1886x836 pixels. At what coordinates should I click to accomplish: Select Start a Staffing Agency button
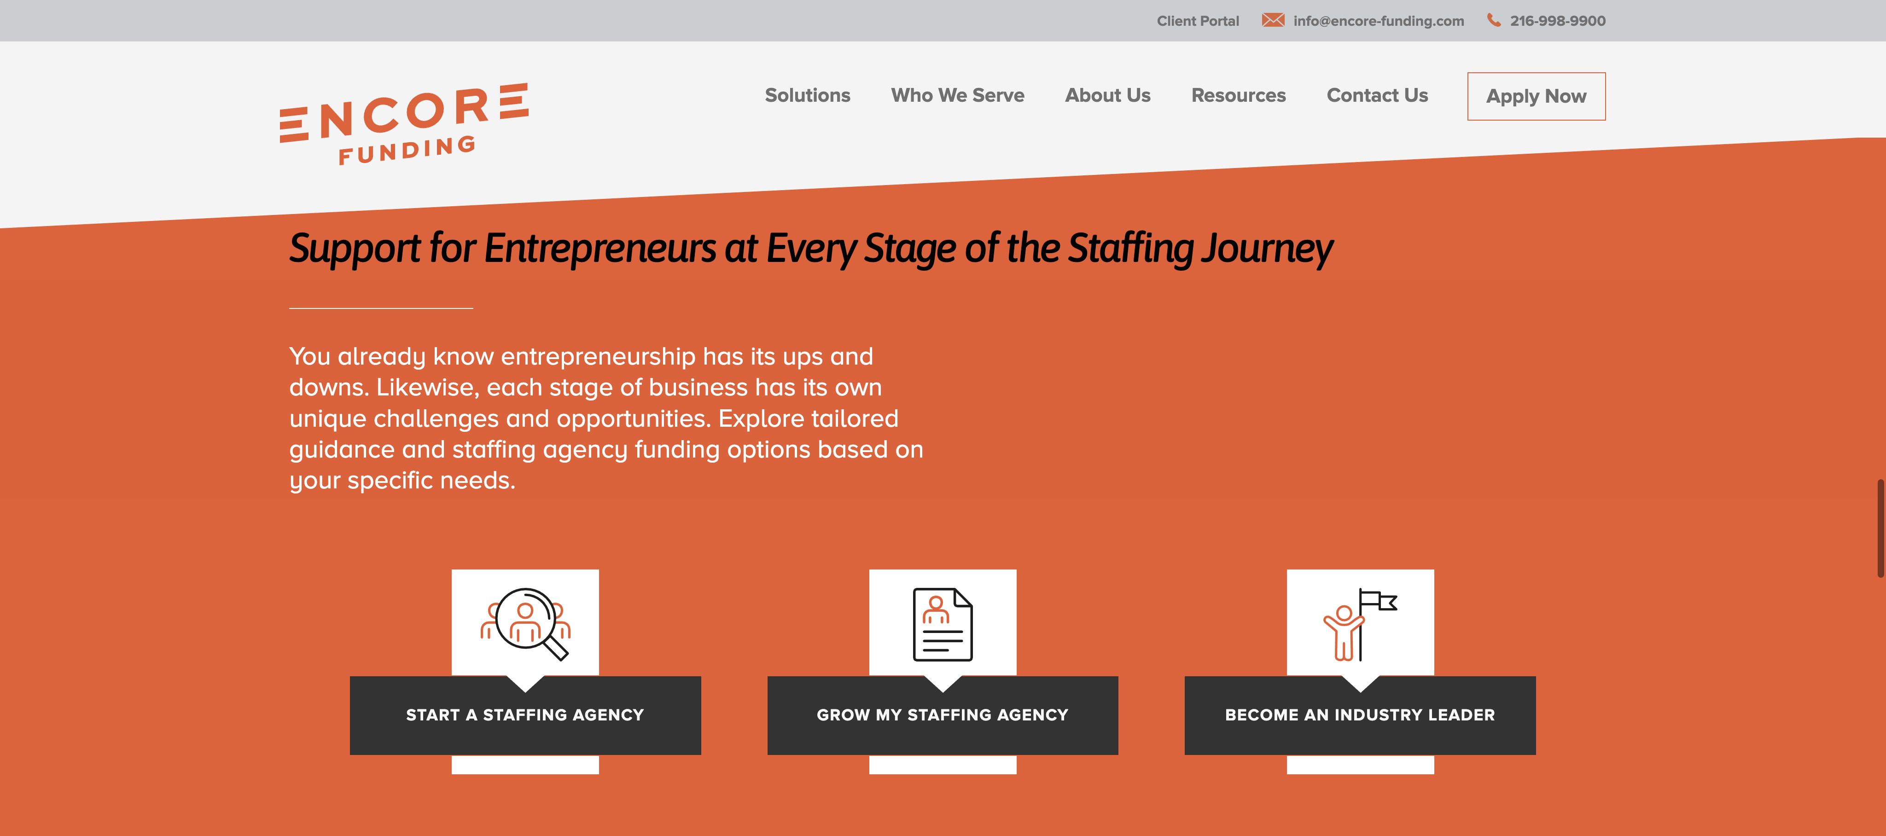click(x=525, y=715)
